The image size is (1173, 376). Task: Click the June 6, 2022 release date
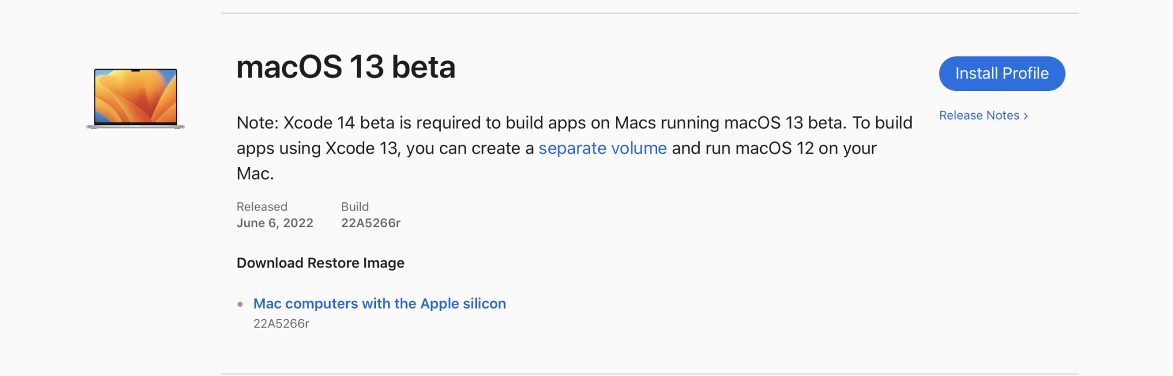click(x=274, y=223)
